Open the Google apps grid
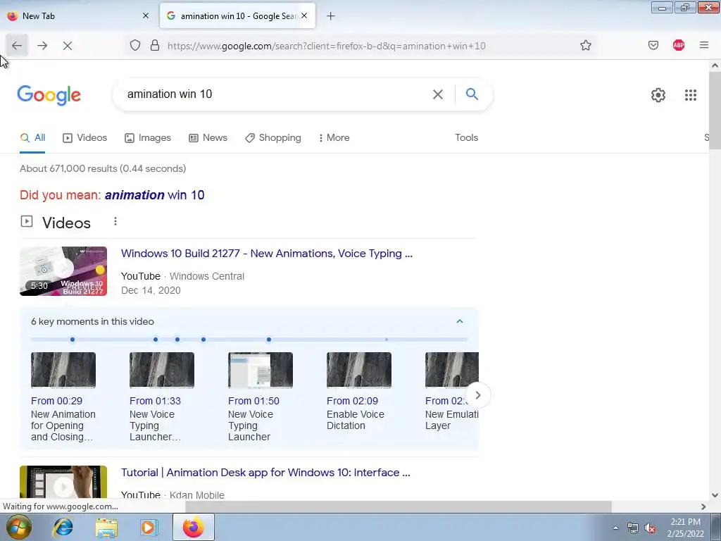This screenshot has height=541, width=721. [x=690, y=95]
